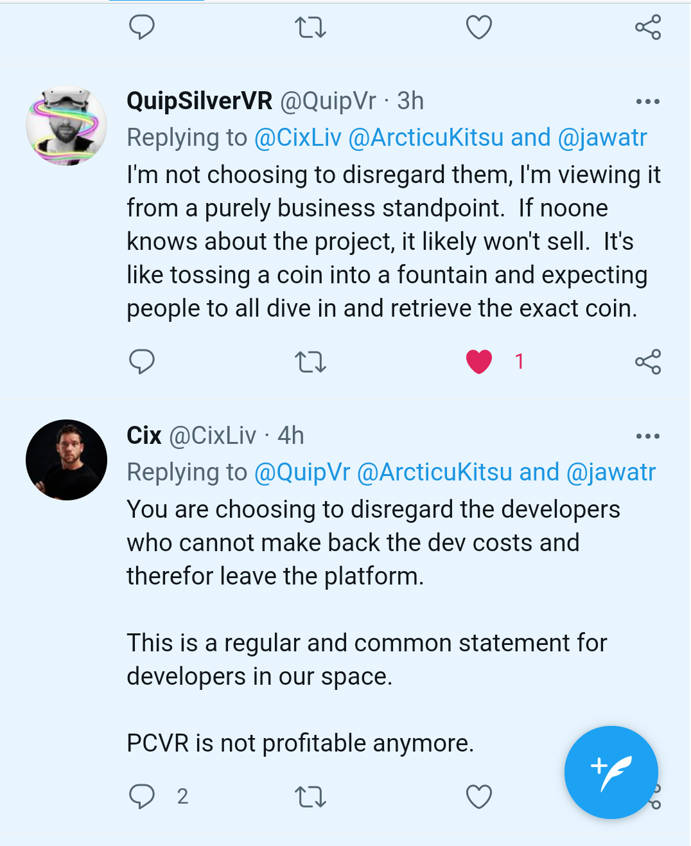Share the topmost partially visible tweet

pos(647,28)
